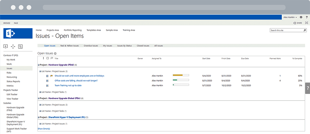This screenshot has height=134, width=310.
Task: Click the upload icon above the sidebar
Action: 6,46
